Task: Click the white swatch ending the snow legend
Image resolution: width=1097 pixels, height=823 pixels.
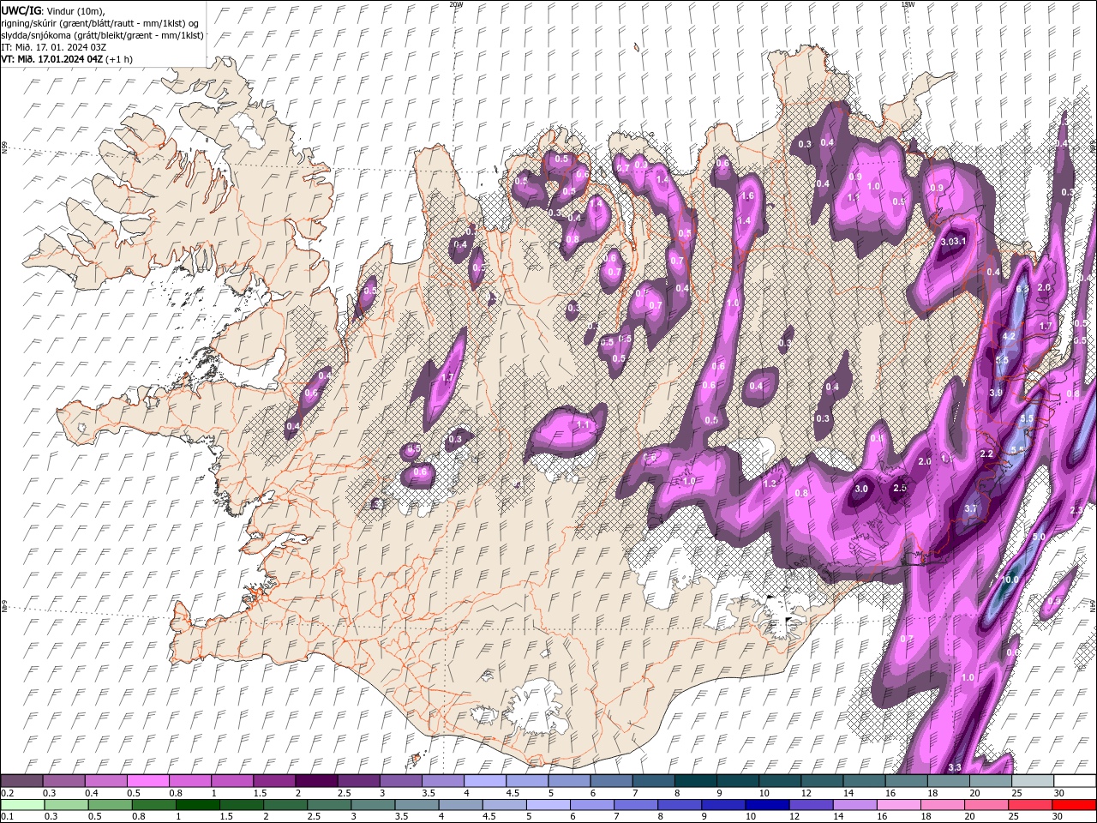Action: tap(1075, 781)
